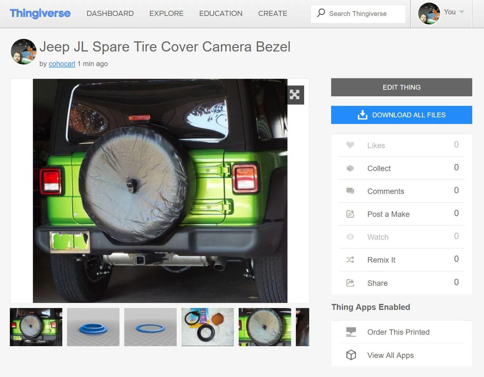Select the printed parts photo thumbnail
Image resolution: width=484 pixels, height=377 pixels.
coord(208,327)
